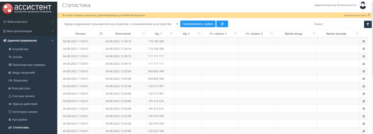Open row menu for 220 553 746
This screenshot has width=373, height=134.
click(364, 131)
